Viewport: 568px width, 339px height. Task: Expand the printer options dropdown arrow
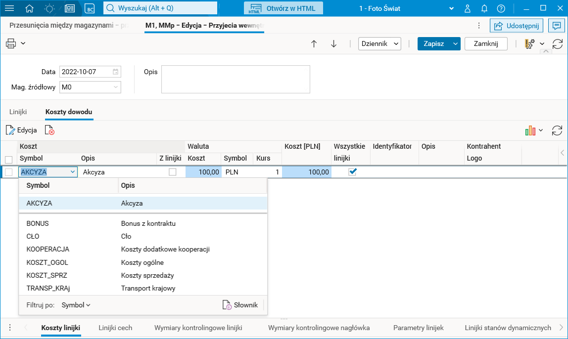pos(23,43)
